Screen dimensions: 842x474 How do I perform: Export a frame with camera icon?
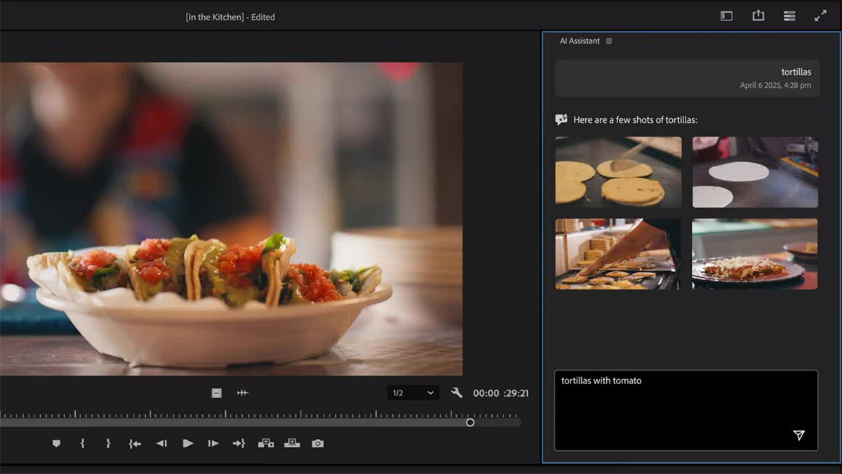(318, 444)
